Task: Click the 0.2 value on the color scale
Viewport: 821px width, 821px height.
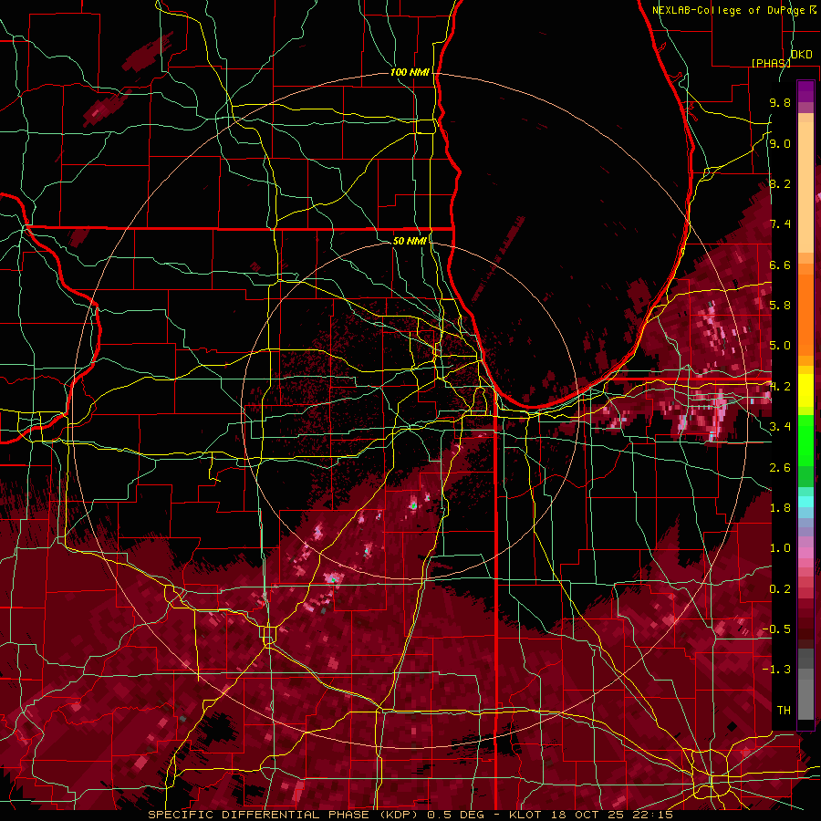Action: (780, 589)
